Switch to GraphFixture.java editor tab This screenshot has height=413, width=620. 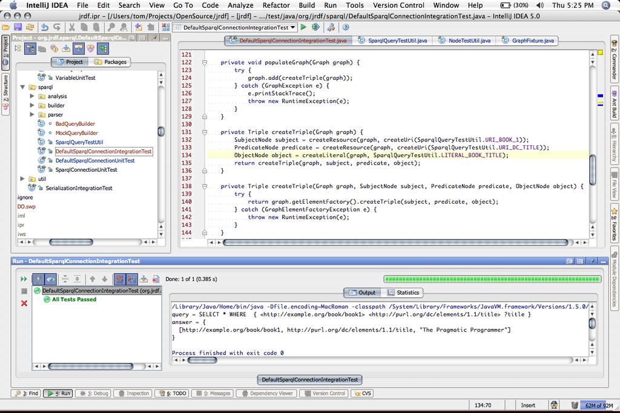[527, 41]
